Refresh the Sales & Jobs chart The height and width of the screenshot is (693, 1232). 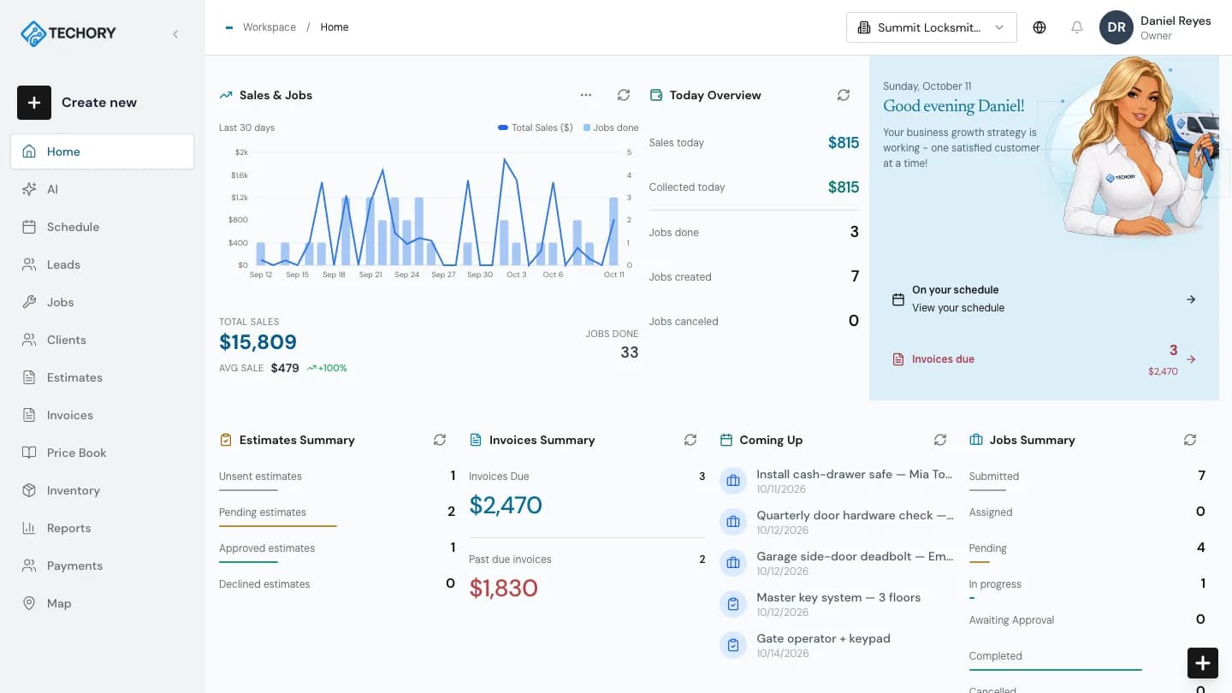(624, 95)
